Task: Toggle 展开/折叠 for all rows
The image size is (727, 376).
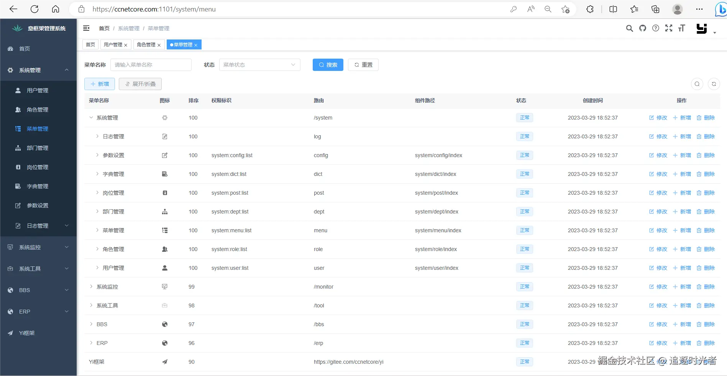Action: [140, 84]
